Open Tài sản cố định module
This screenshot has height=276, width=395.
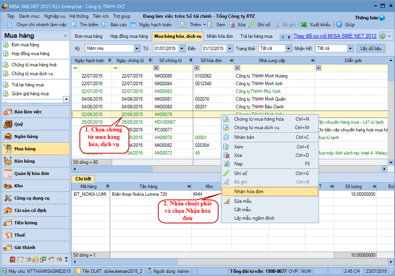coord(36,210)
